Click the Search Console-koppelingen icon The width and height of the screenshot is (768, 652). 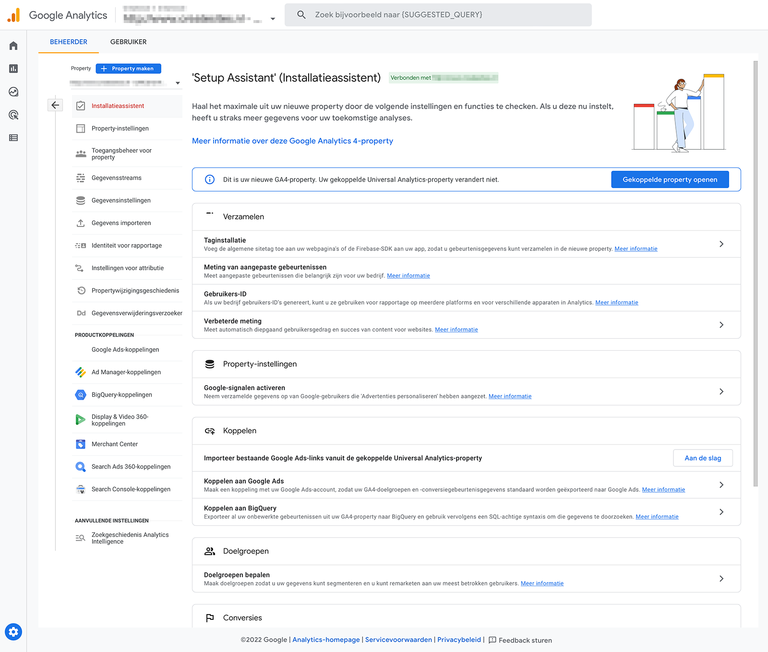[81, 489]
